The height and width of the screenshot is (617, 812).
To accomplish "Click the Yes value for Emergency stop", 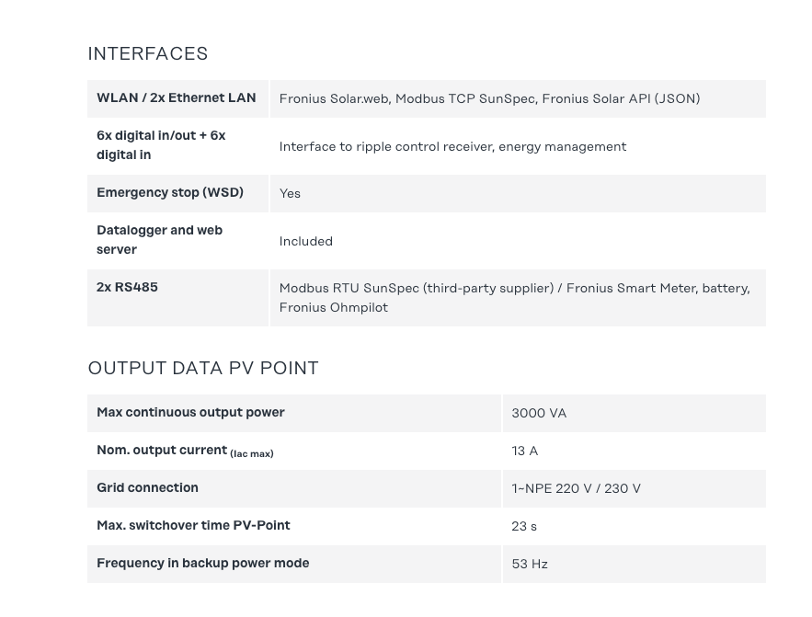I will click(290, 193).
